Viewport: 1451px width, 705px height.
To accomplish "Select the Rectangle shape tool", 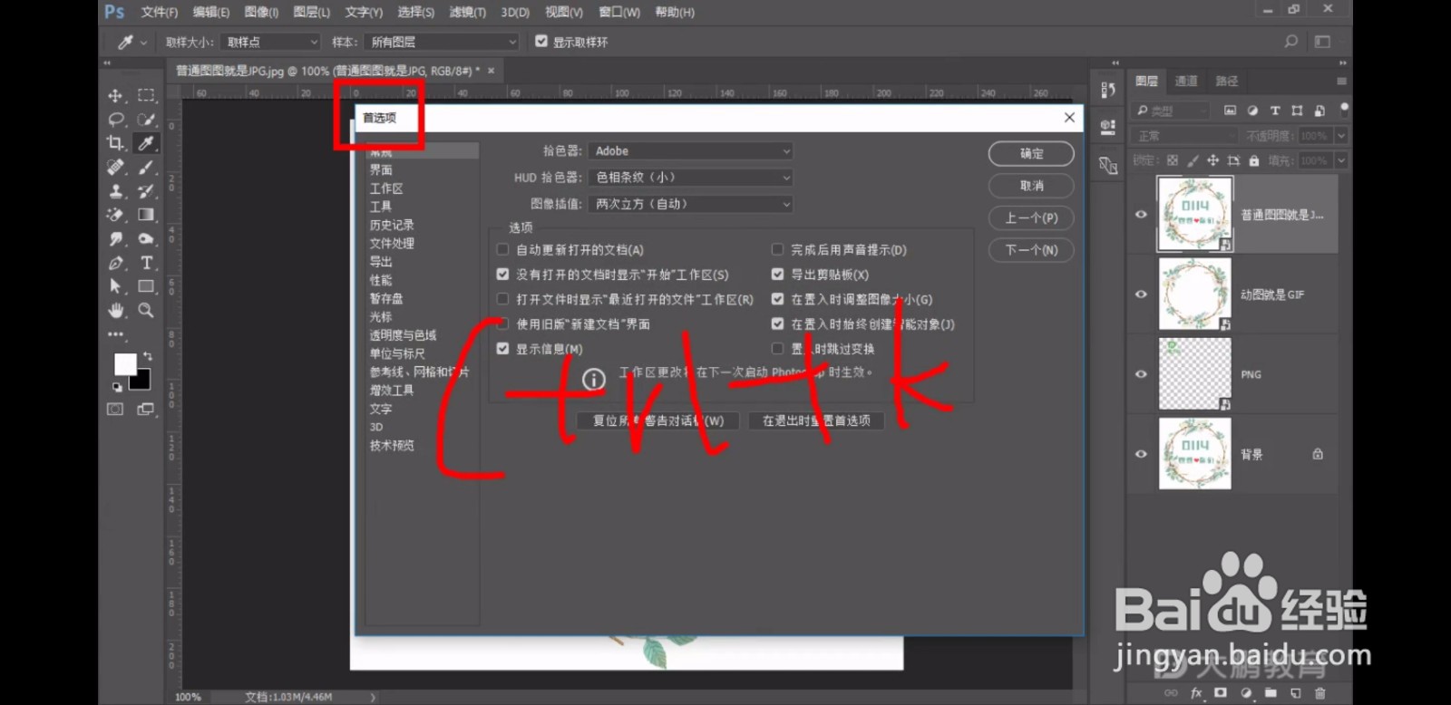I will pyautogui.click(x=145, y=286).
